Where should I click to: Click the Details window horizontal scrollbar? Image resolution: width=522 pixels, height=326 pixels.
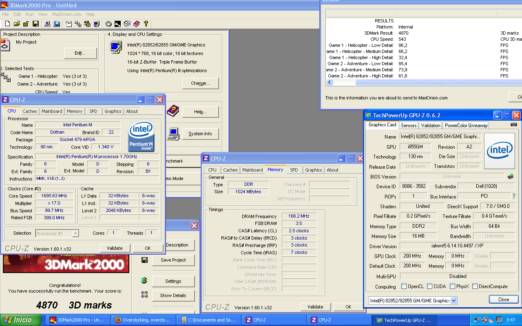coord(424,82)
